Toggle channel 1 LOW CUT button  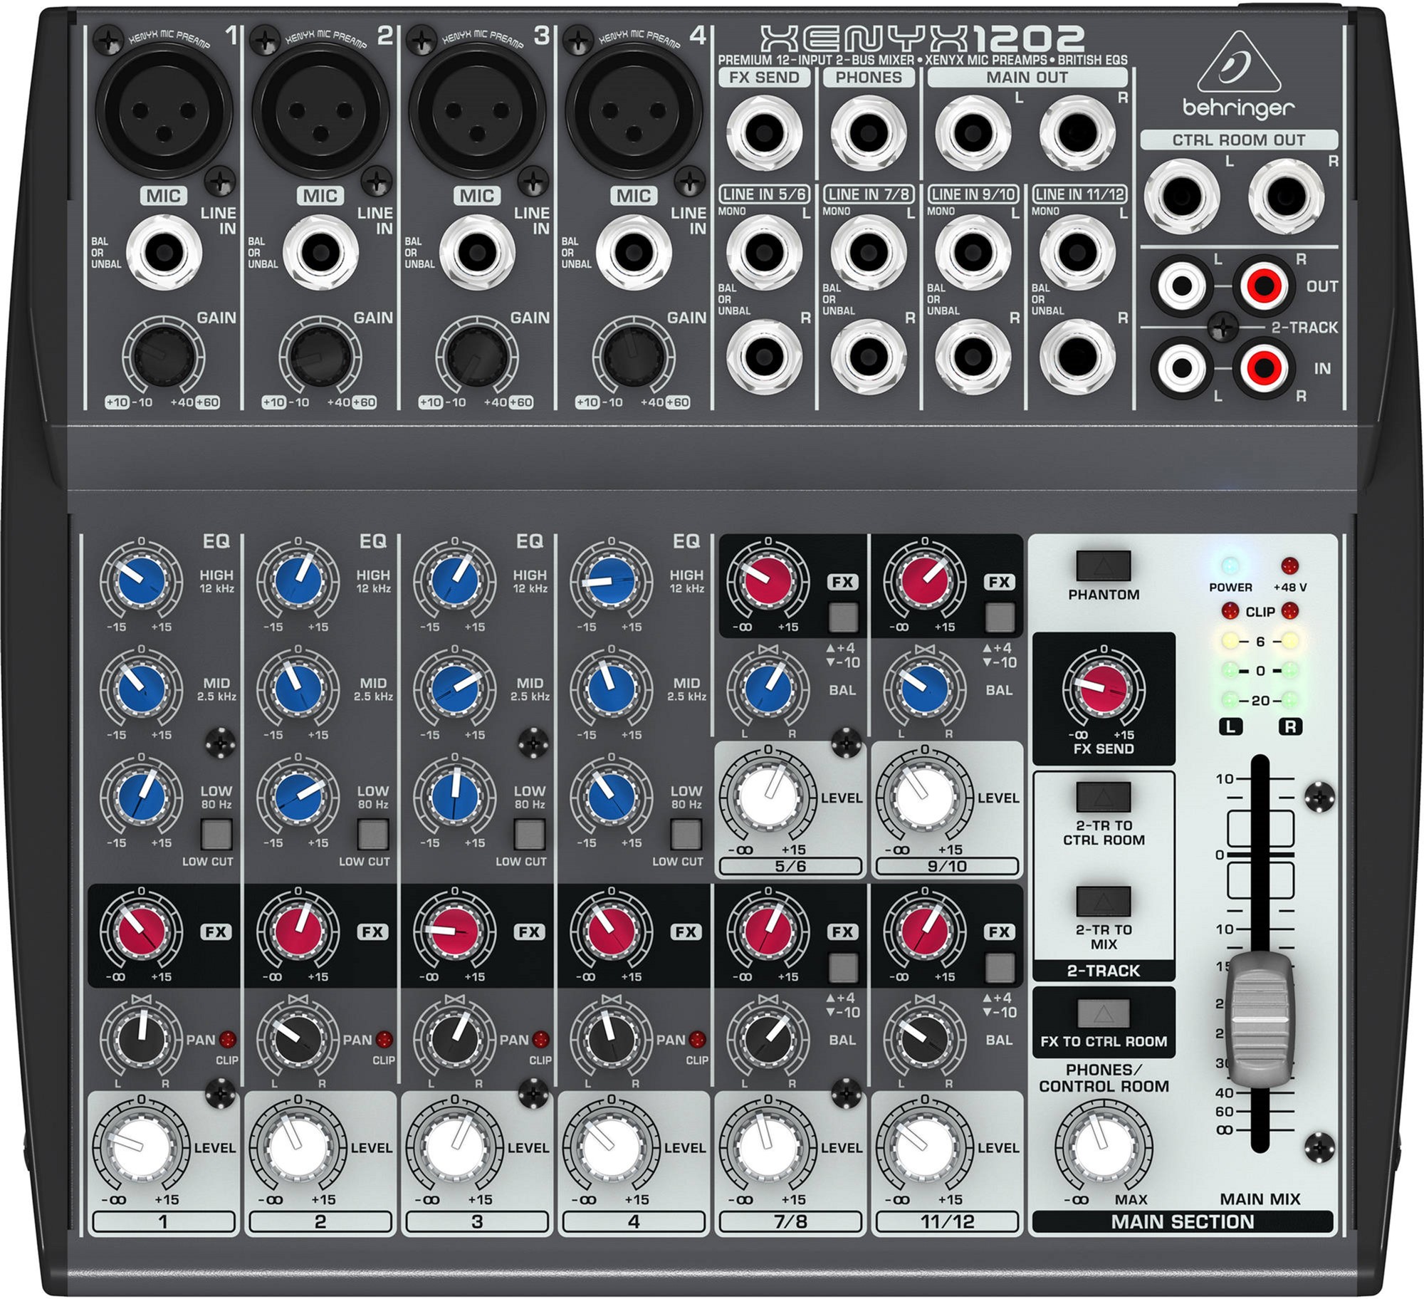pos(216,834)
